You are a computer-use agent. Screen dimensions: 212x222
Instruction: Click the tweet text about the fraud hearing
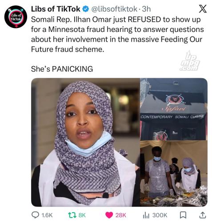click(x=117, y=34)
